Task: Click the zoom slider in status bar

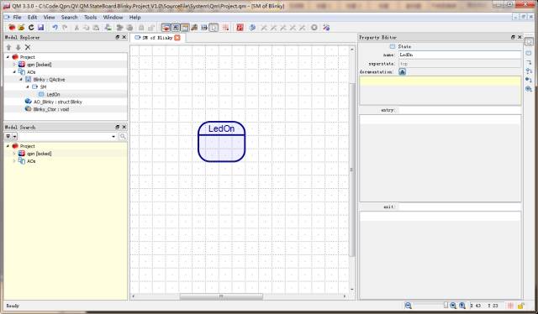Action: pyautogui.click(x=431, y=306)
